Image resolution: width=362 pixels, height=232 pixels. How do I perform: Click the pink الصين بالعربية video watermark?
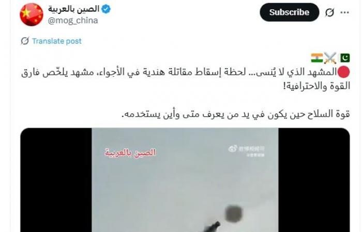coord(130,153)
